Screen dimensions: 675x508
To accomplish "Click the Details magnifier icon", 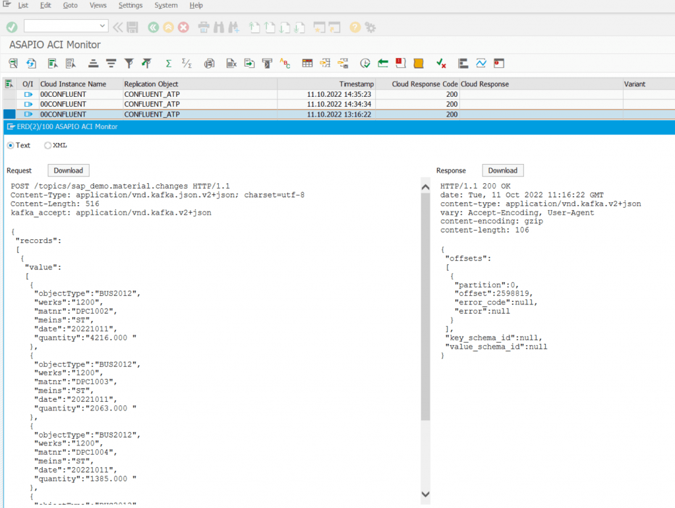I will pyautogui.click(x=13, y=63).
